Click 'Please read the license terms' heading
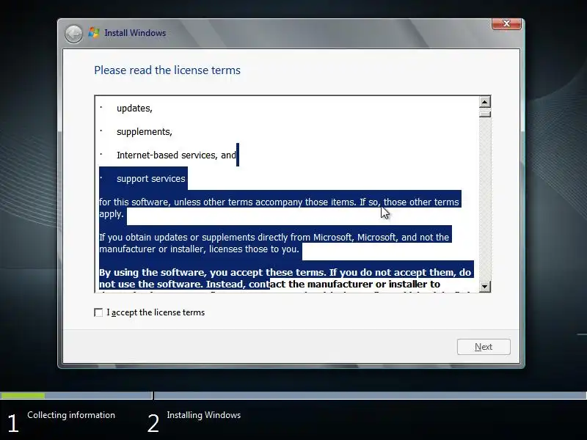587x440 pixels. click(167, 70)
